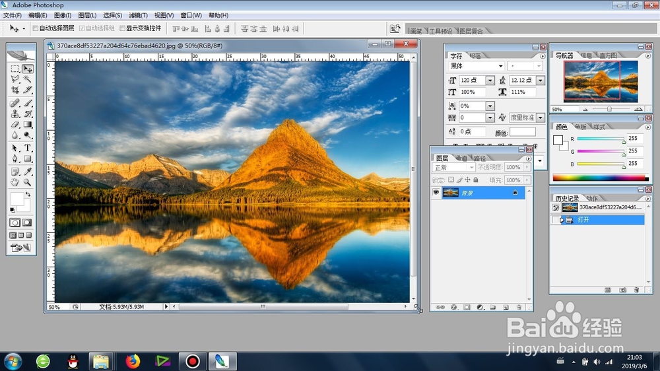Reset default foreground and background colors
The height and width of the screenshot is (371, 660).
tap(13, 210)
